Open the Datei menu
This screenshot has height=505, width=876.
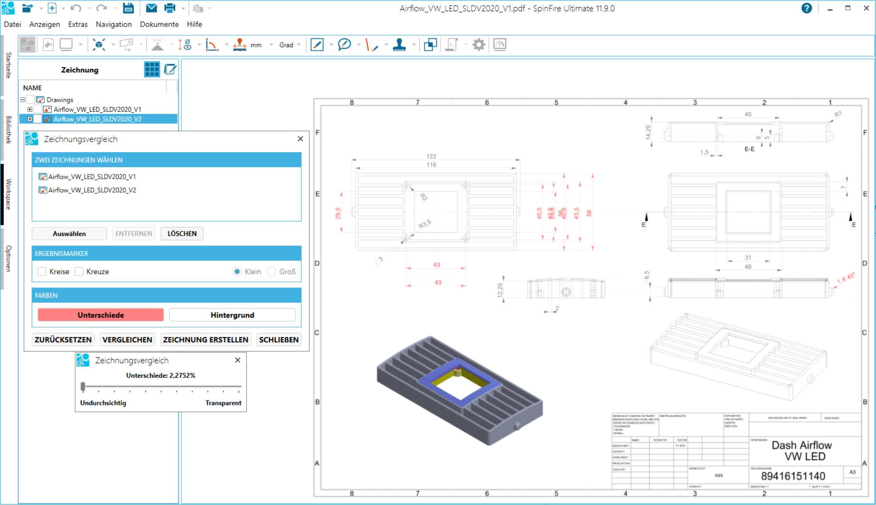(x=12, y=24)
